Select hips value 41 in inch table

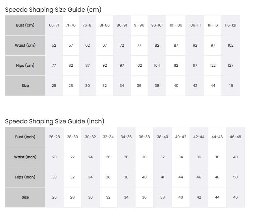(x=162, y=177)
